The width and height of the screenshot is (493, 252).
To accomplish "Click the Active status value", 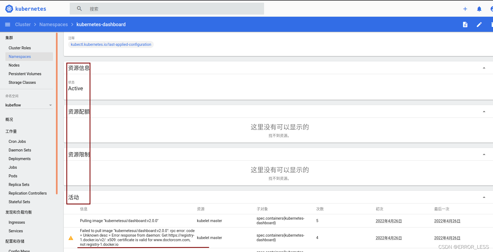I will [x=75, y=88].
